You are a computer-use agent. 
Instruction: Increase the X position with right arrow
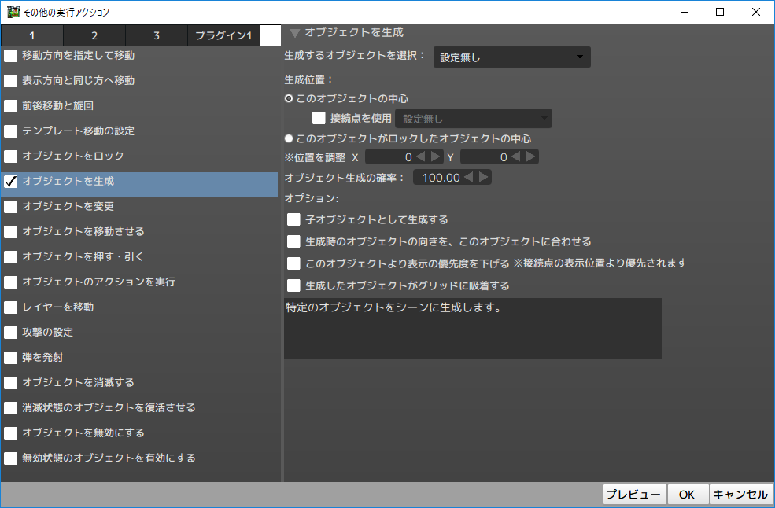435,156
